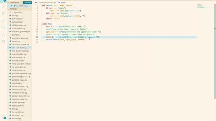Click the editor vertical scrollbar
The width and height of the screenshot is (216, 121).
coord(215,51)
